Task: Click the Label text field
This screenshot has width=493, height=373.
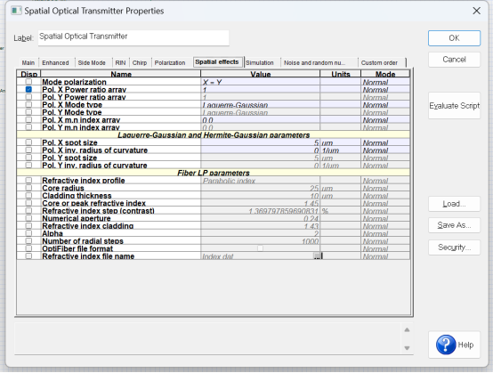Action: tap(133, 37)
